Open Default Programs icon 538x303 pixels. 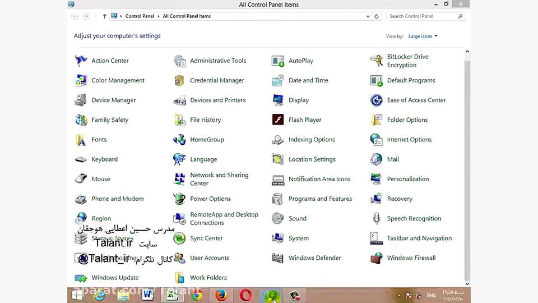pyautogui.click(x=377, y=80)
